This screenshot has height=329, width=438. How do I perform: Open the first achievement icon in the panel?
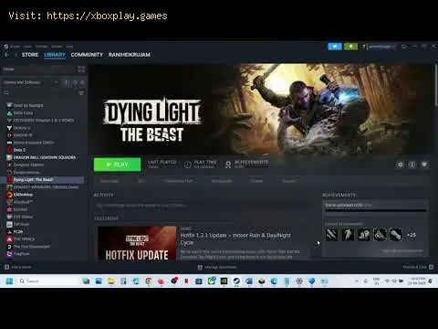[x=331, y=235]
